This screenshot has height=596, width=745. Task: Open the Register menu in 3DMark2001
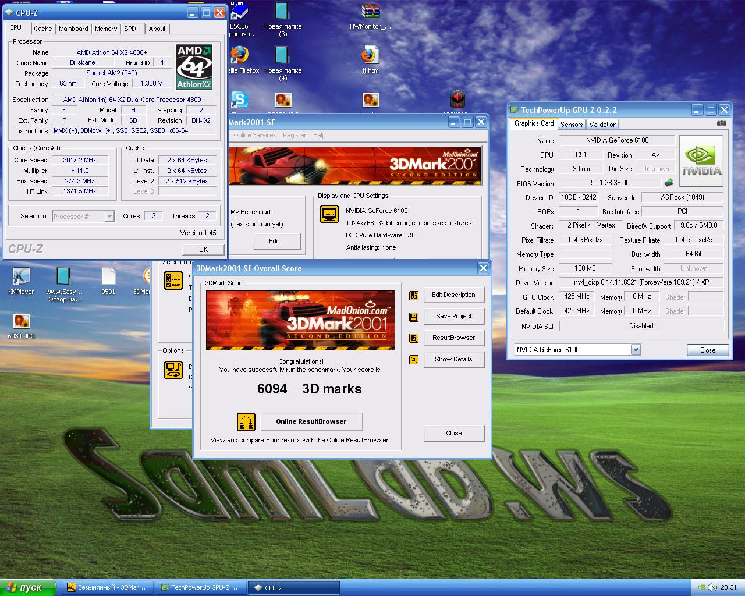295,135
